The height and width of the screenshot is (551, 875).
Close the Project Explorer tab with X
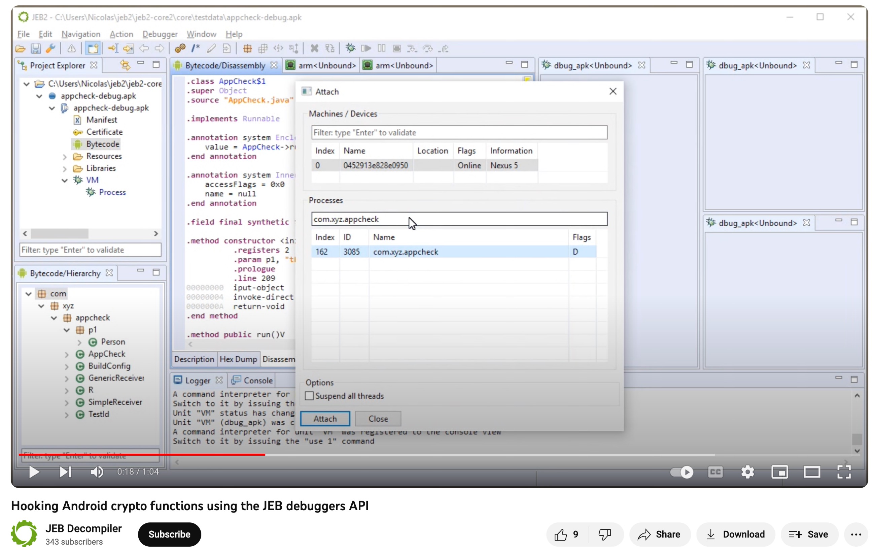coord(94,65)
